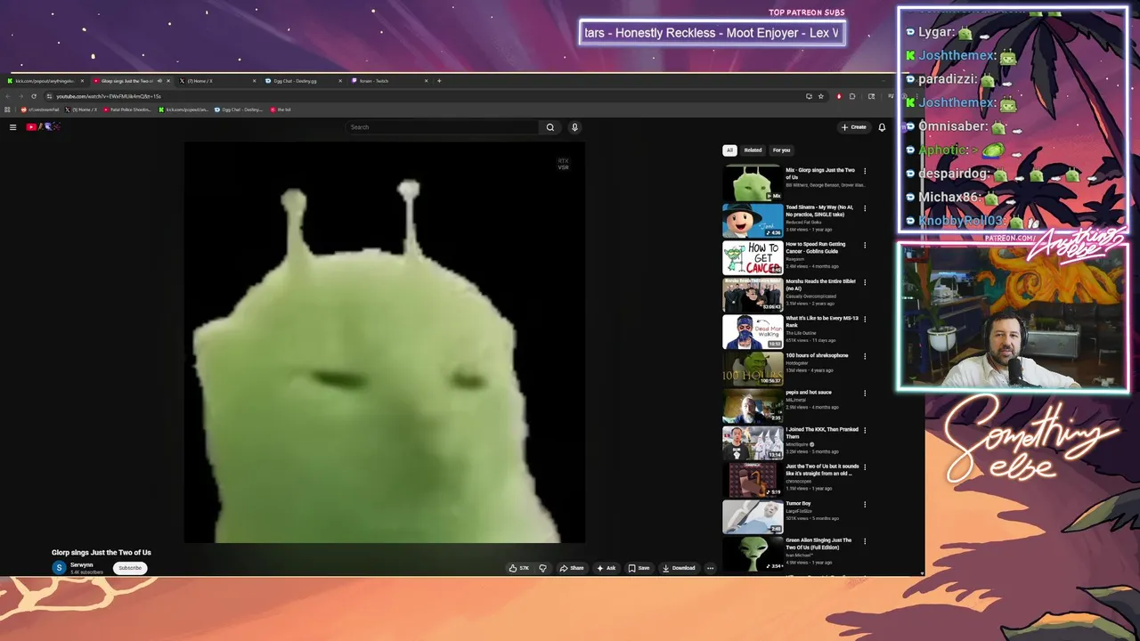This screenshot has height=641, width=1140.
Task: Click the Ask button below the video
Action: pos(607,568)
